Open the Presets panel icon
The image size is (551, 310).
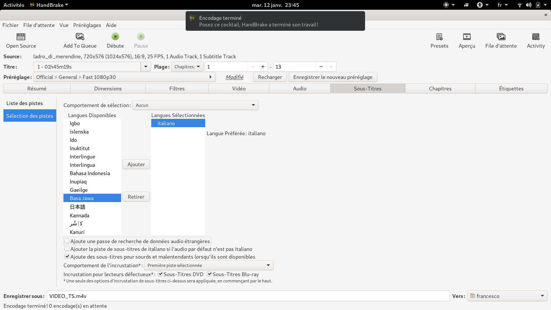[x=439, y=37]
